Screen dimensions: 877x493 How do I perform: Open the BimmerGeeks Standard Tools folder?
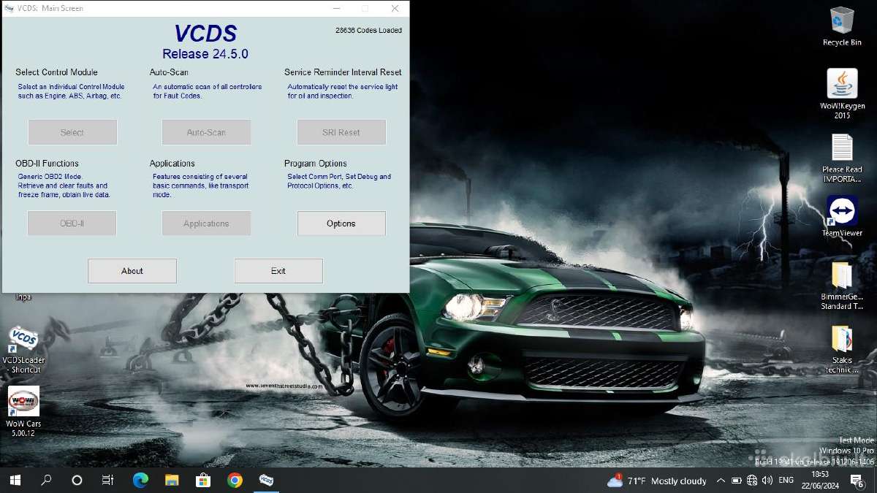point(842,286)
